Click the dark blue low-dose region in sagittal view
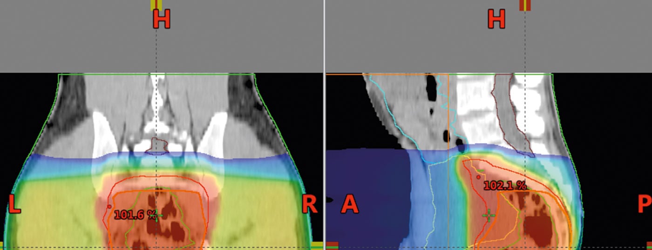Screen dimensions: 652x250 coord(363,186)
